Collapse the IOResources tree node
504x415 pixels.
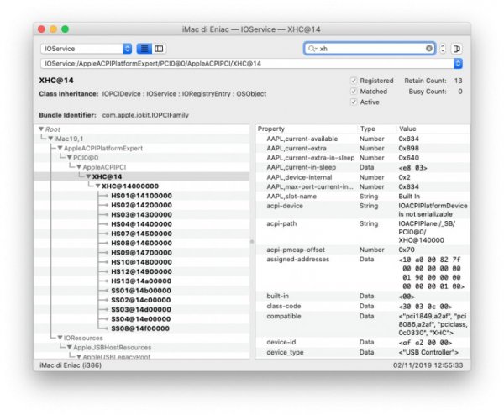pyautogui.click(x=60, y=338)
